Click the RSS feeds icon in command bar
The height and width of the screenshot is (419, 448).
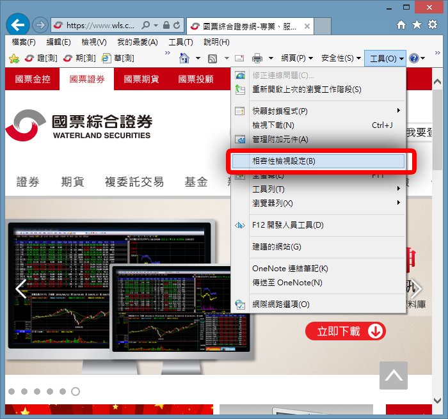coord(212,59)
